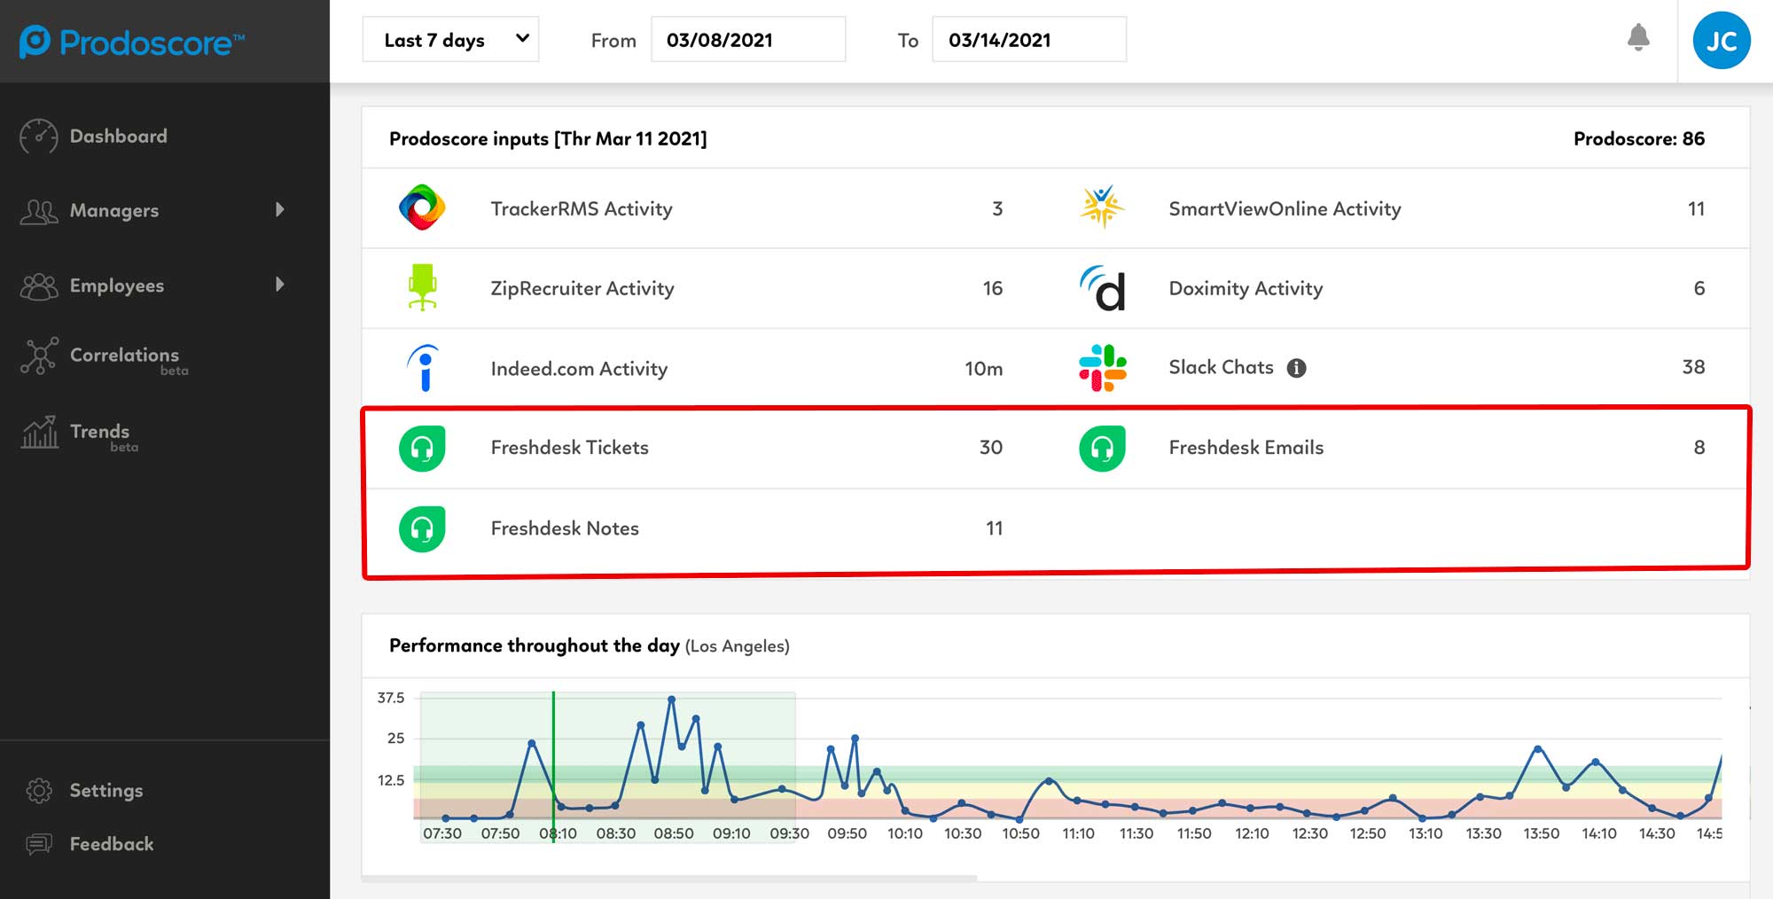Click the green vertical time marker

click(553, 766)
